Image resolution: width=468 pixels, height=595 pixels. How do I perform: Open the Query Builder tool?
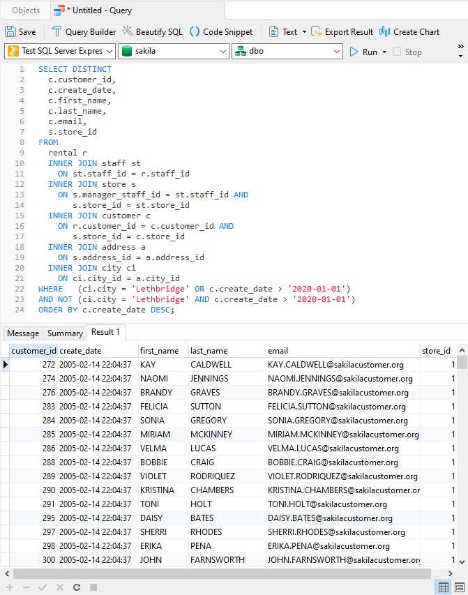click(84, 31)
